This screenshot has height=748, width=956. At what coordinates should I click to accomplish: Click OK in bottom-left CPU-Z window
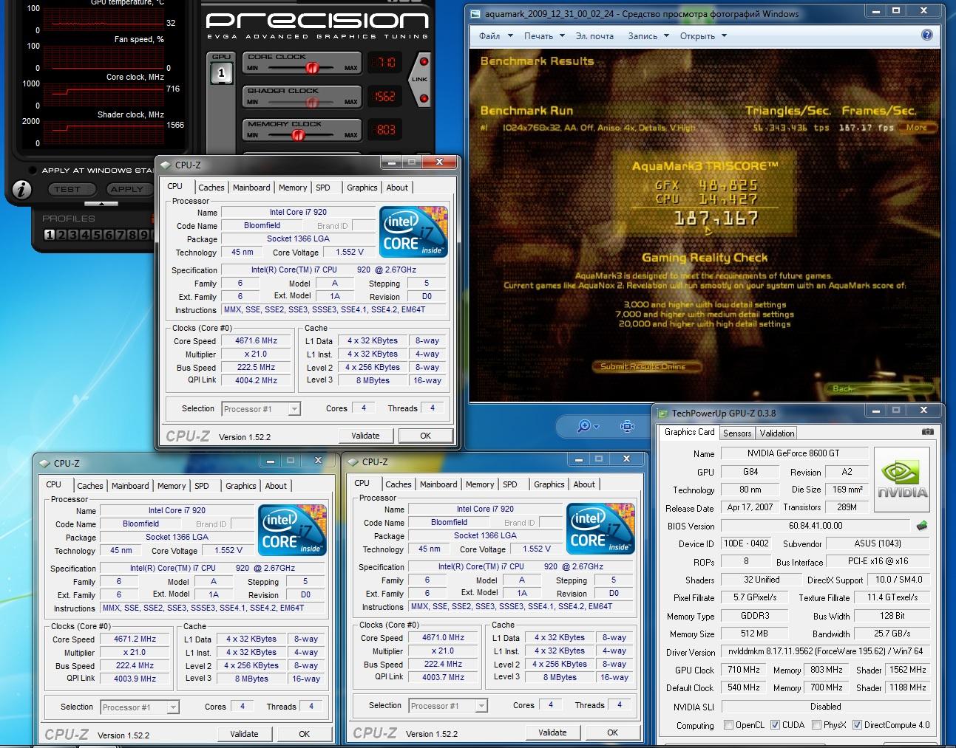[304, 734]
